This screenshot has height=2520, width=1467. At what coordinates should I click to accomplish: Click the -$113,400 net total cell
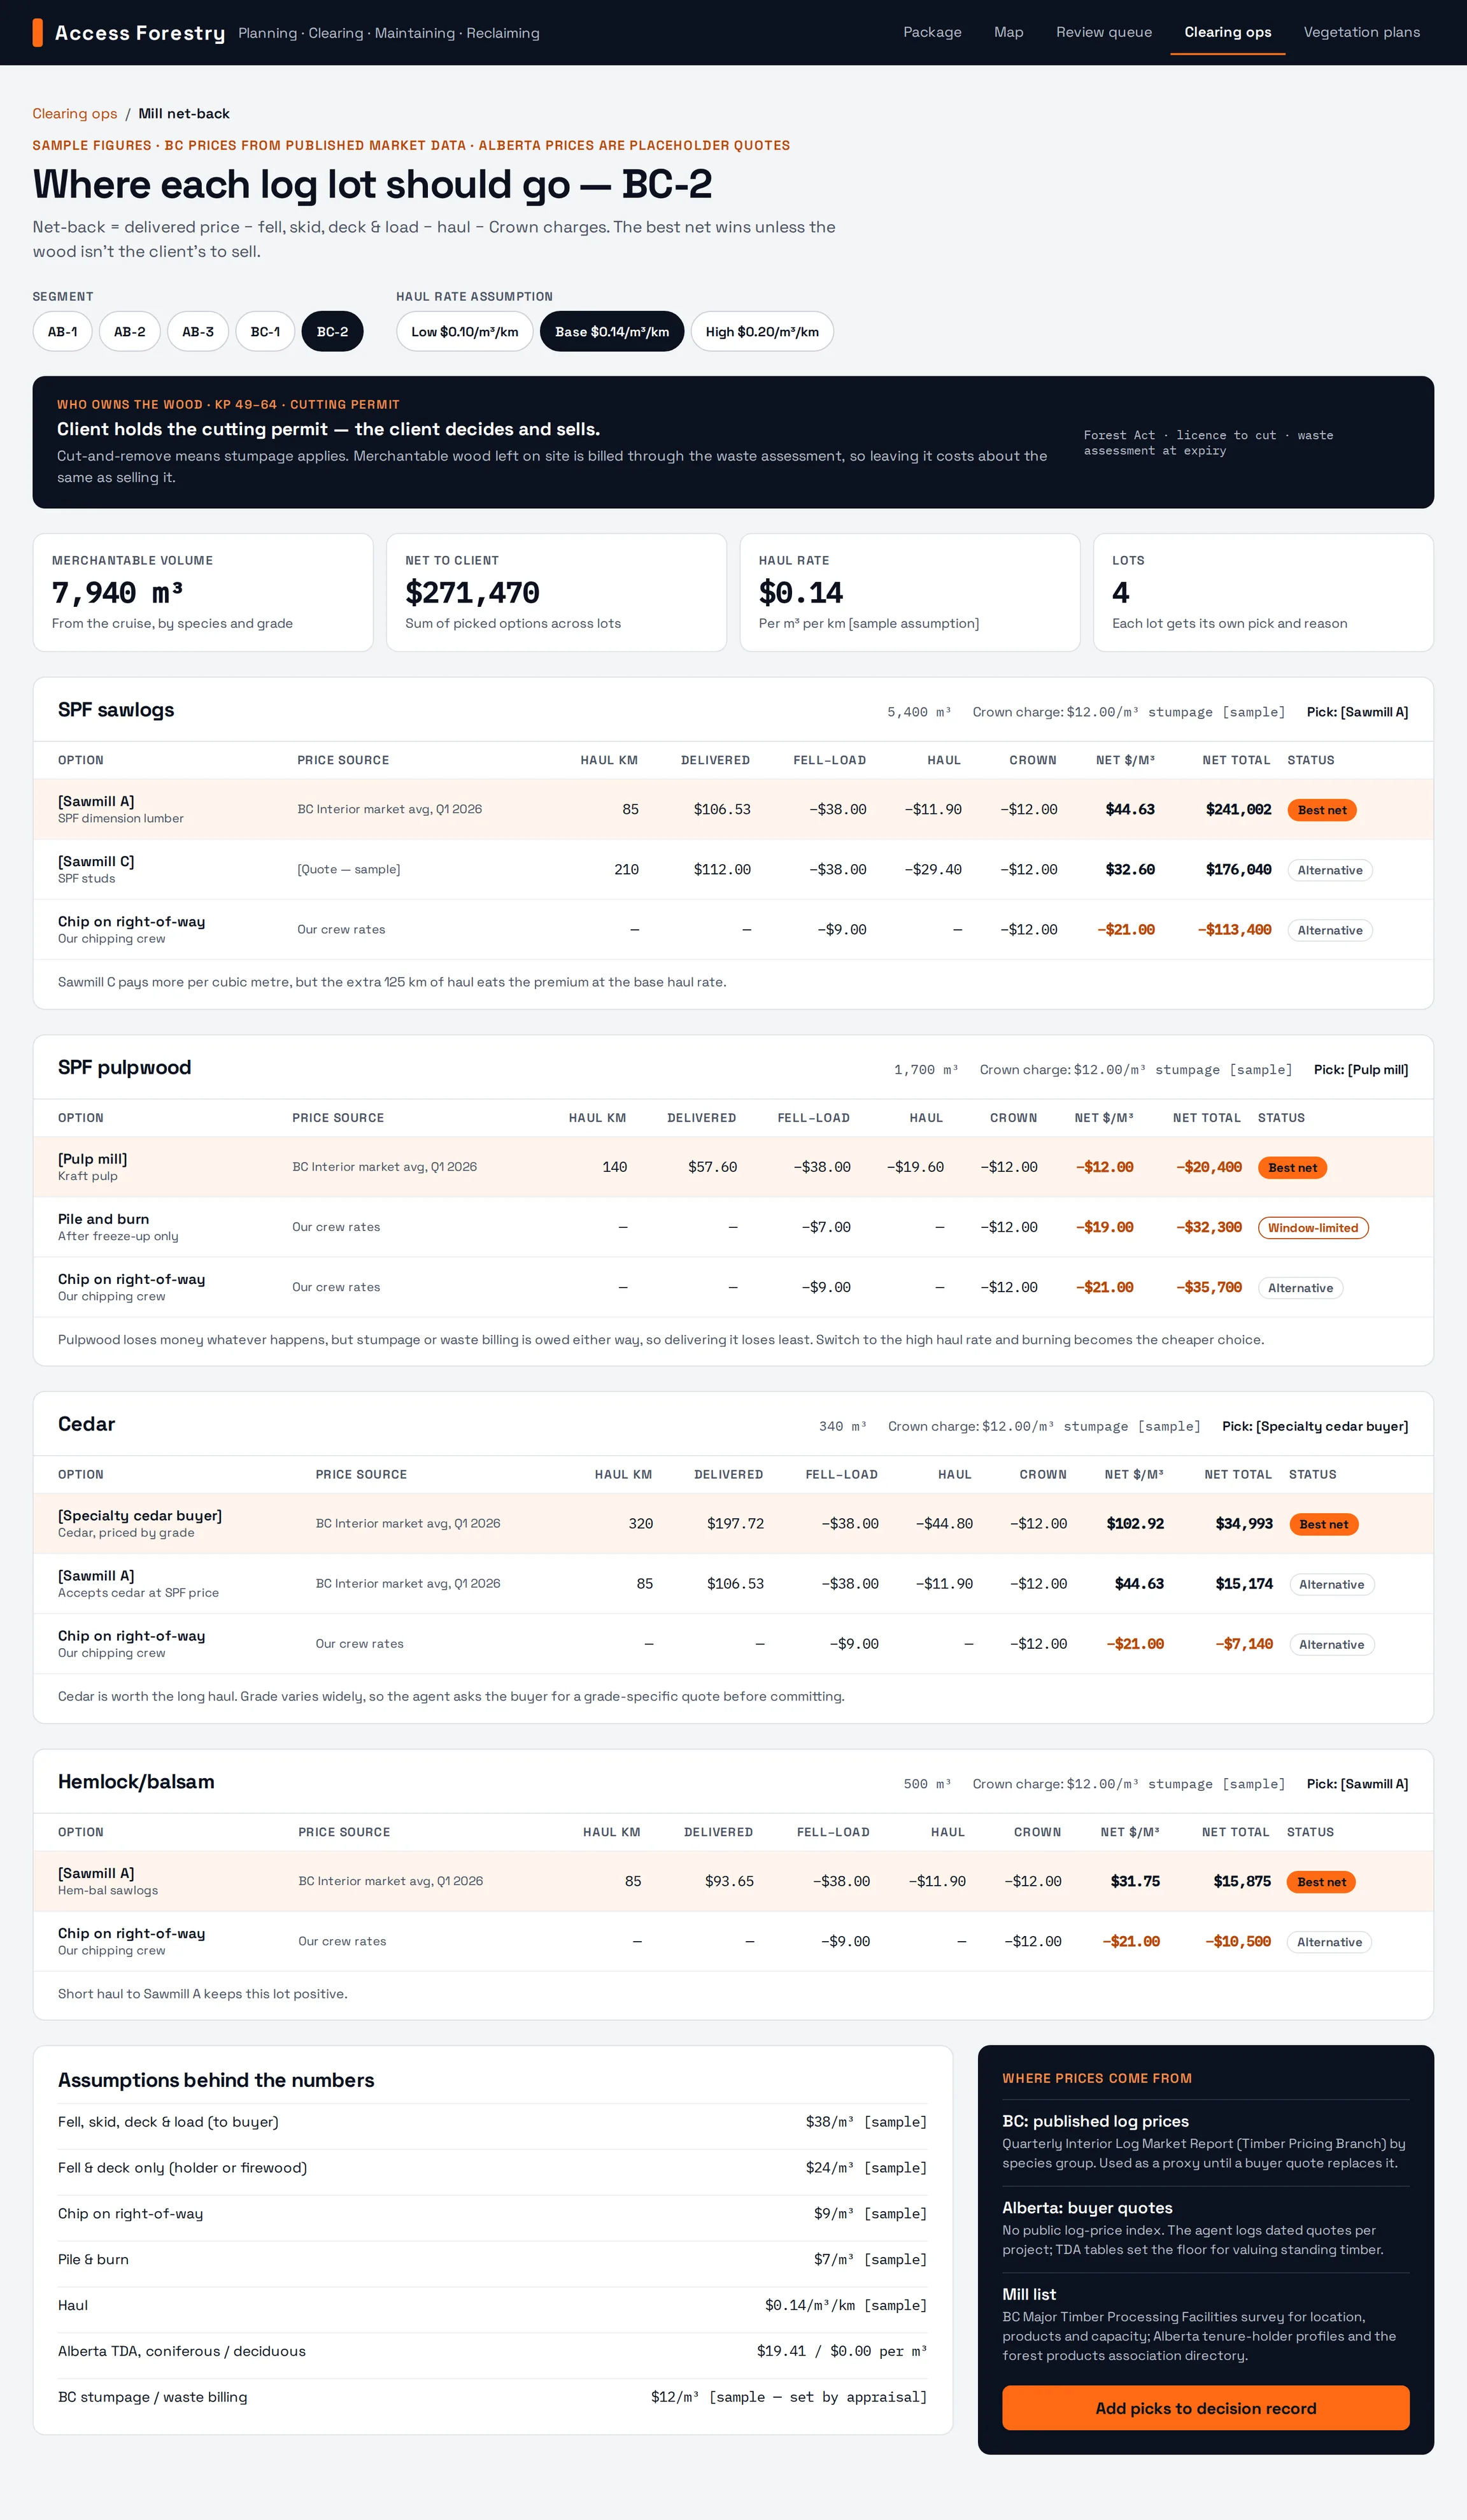(x=1234, y=929)
